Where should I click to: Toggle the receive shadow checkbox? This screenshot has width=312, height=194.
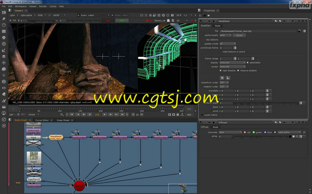238,71
